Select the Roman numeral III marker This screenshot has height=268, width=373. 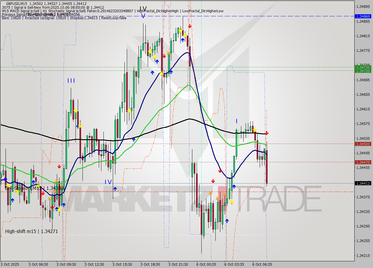click(x=71, y=80)
